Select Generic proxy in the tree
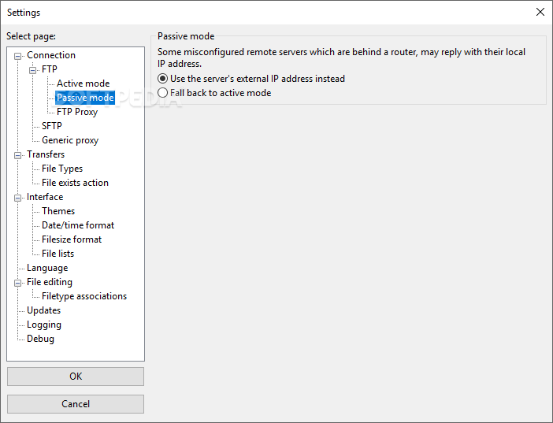 (70, 140)
